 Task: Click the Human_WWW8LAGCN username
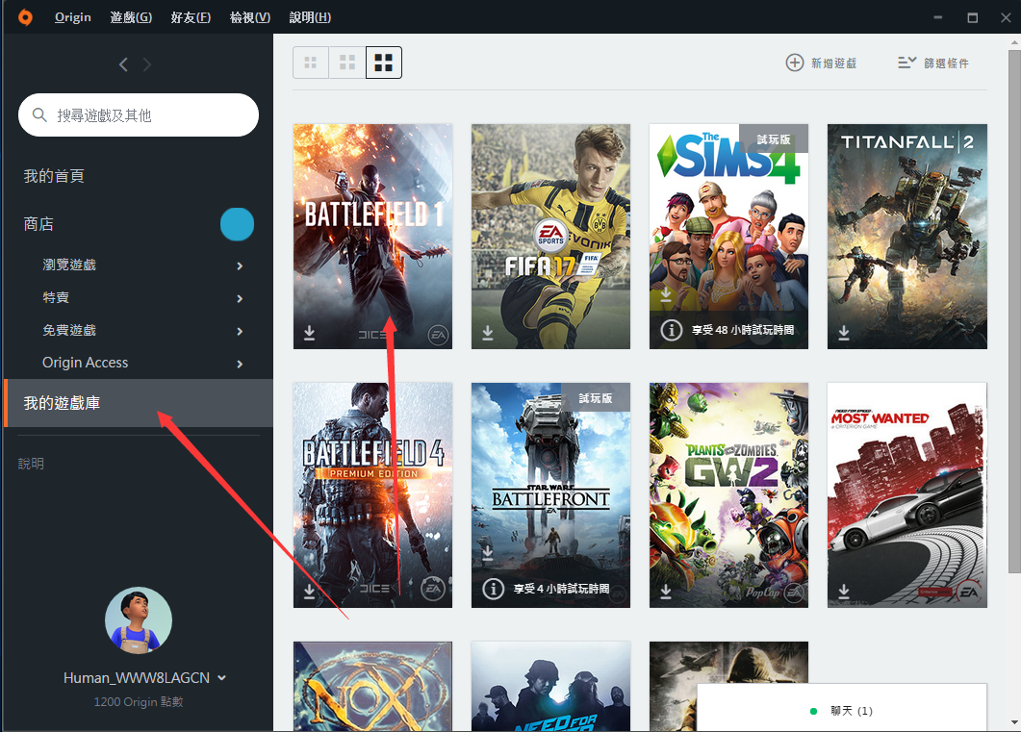(137, 678)
